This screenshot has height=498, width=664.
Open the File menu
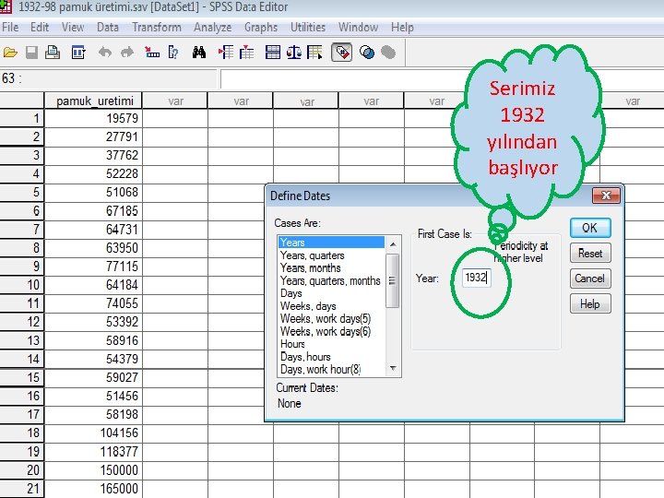pos(10,28)
